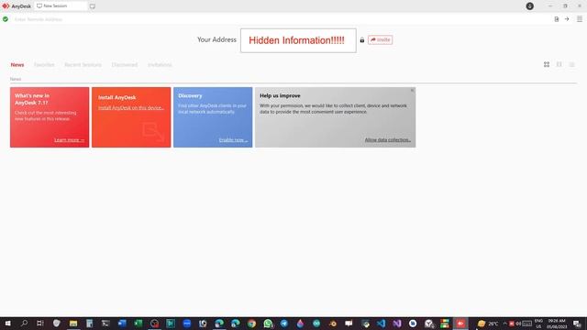This screenshot has width=587, height=330.
Task: Click the Invite button
Action: coord(380,40)
